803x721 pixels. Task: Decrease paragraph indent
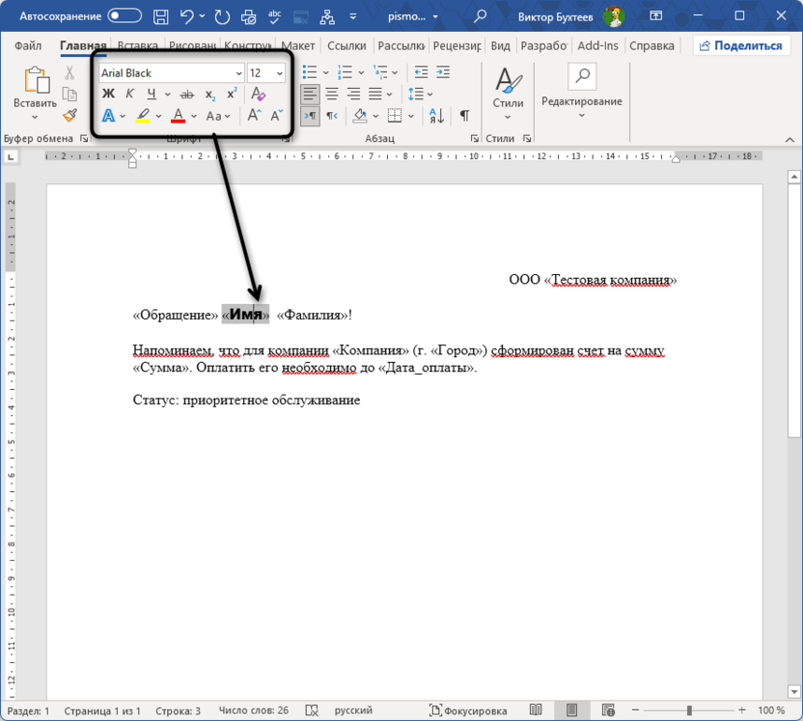coord(421,72)
